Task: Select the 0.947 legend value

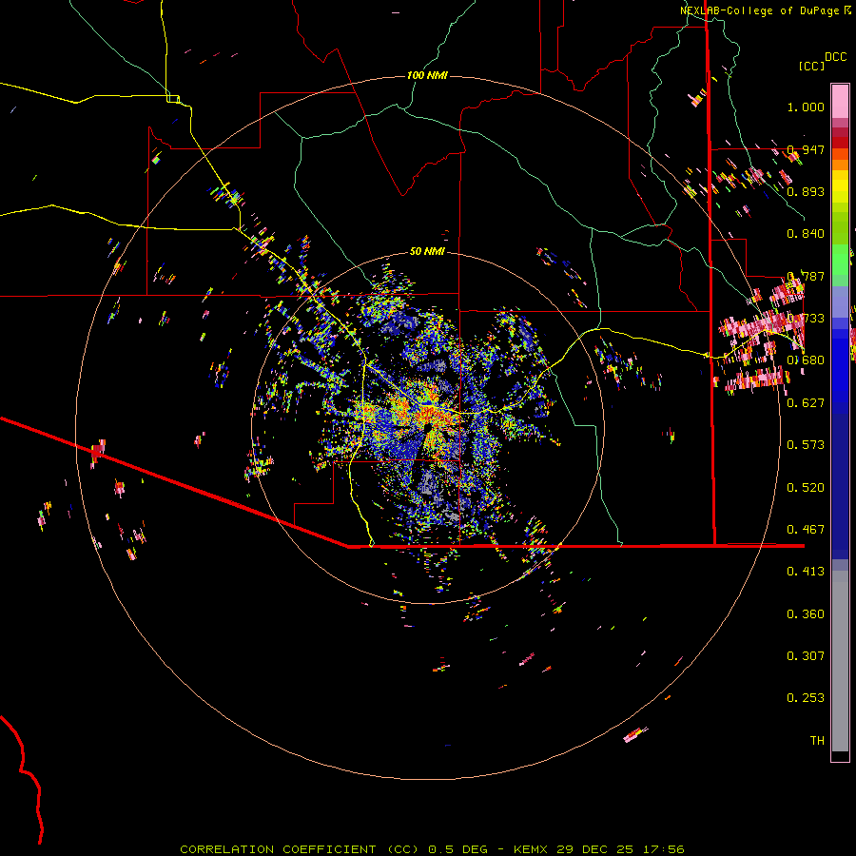Action: coord(806,149)
